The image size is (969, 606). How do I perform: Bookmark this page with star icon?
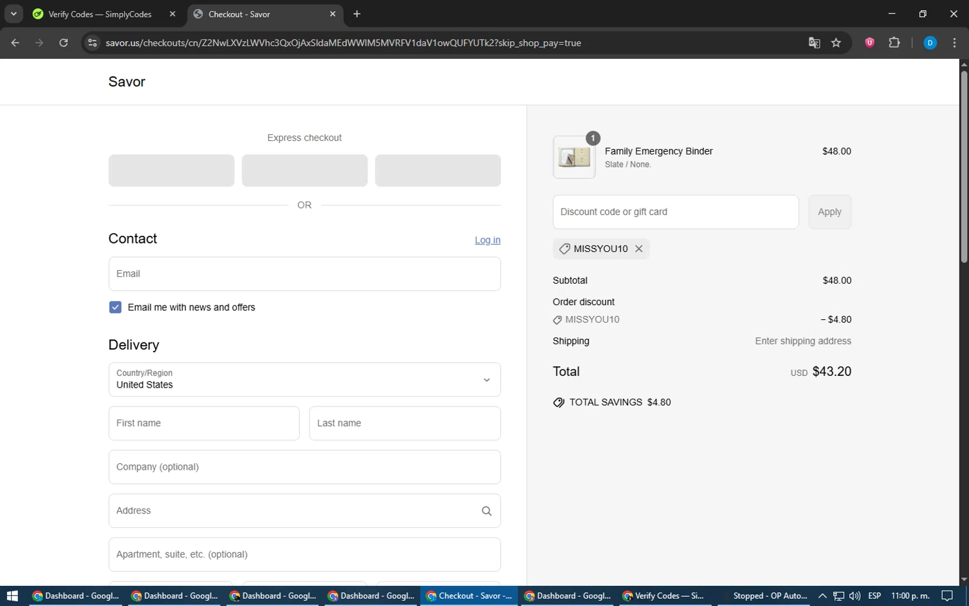tap(836, 43)
